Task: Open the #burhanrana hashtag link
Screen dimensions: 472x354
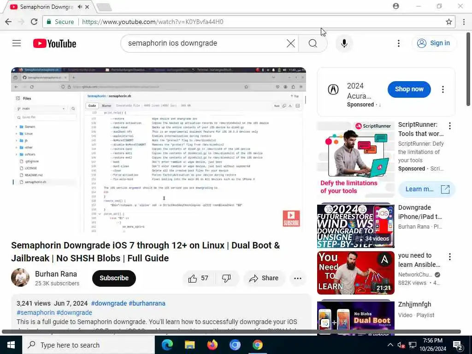Action: (147, 303)
